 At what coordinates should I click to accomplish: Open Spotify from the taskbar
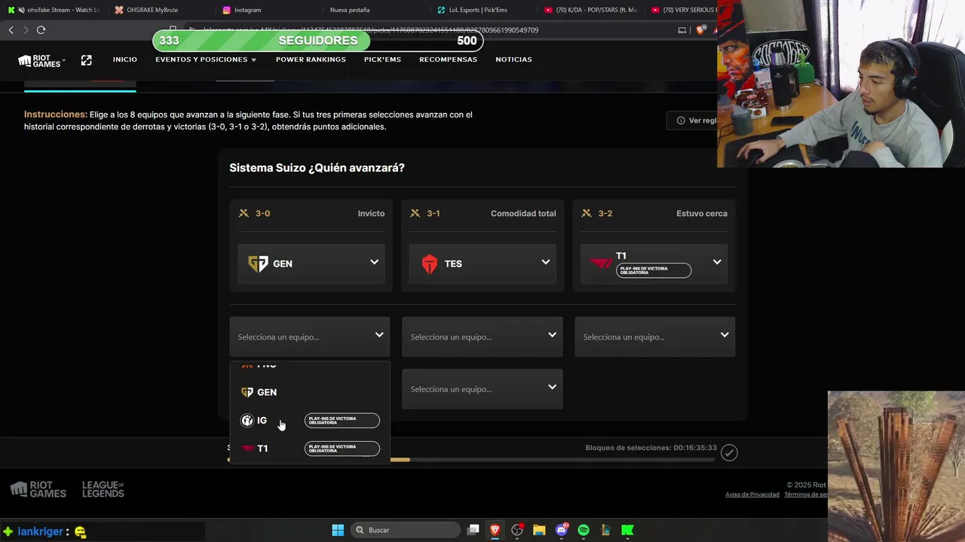(584, 530)
